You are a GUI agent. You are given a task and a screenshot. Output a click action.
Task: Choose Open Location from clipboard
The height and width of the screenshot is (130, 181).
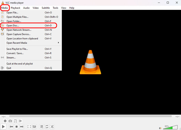31,39
